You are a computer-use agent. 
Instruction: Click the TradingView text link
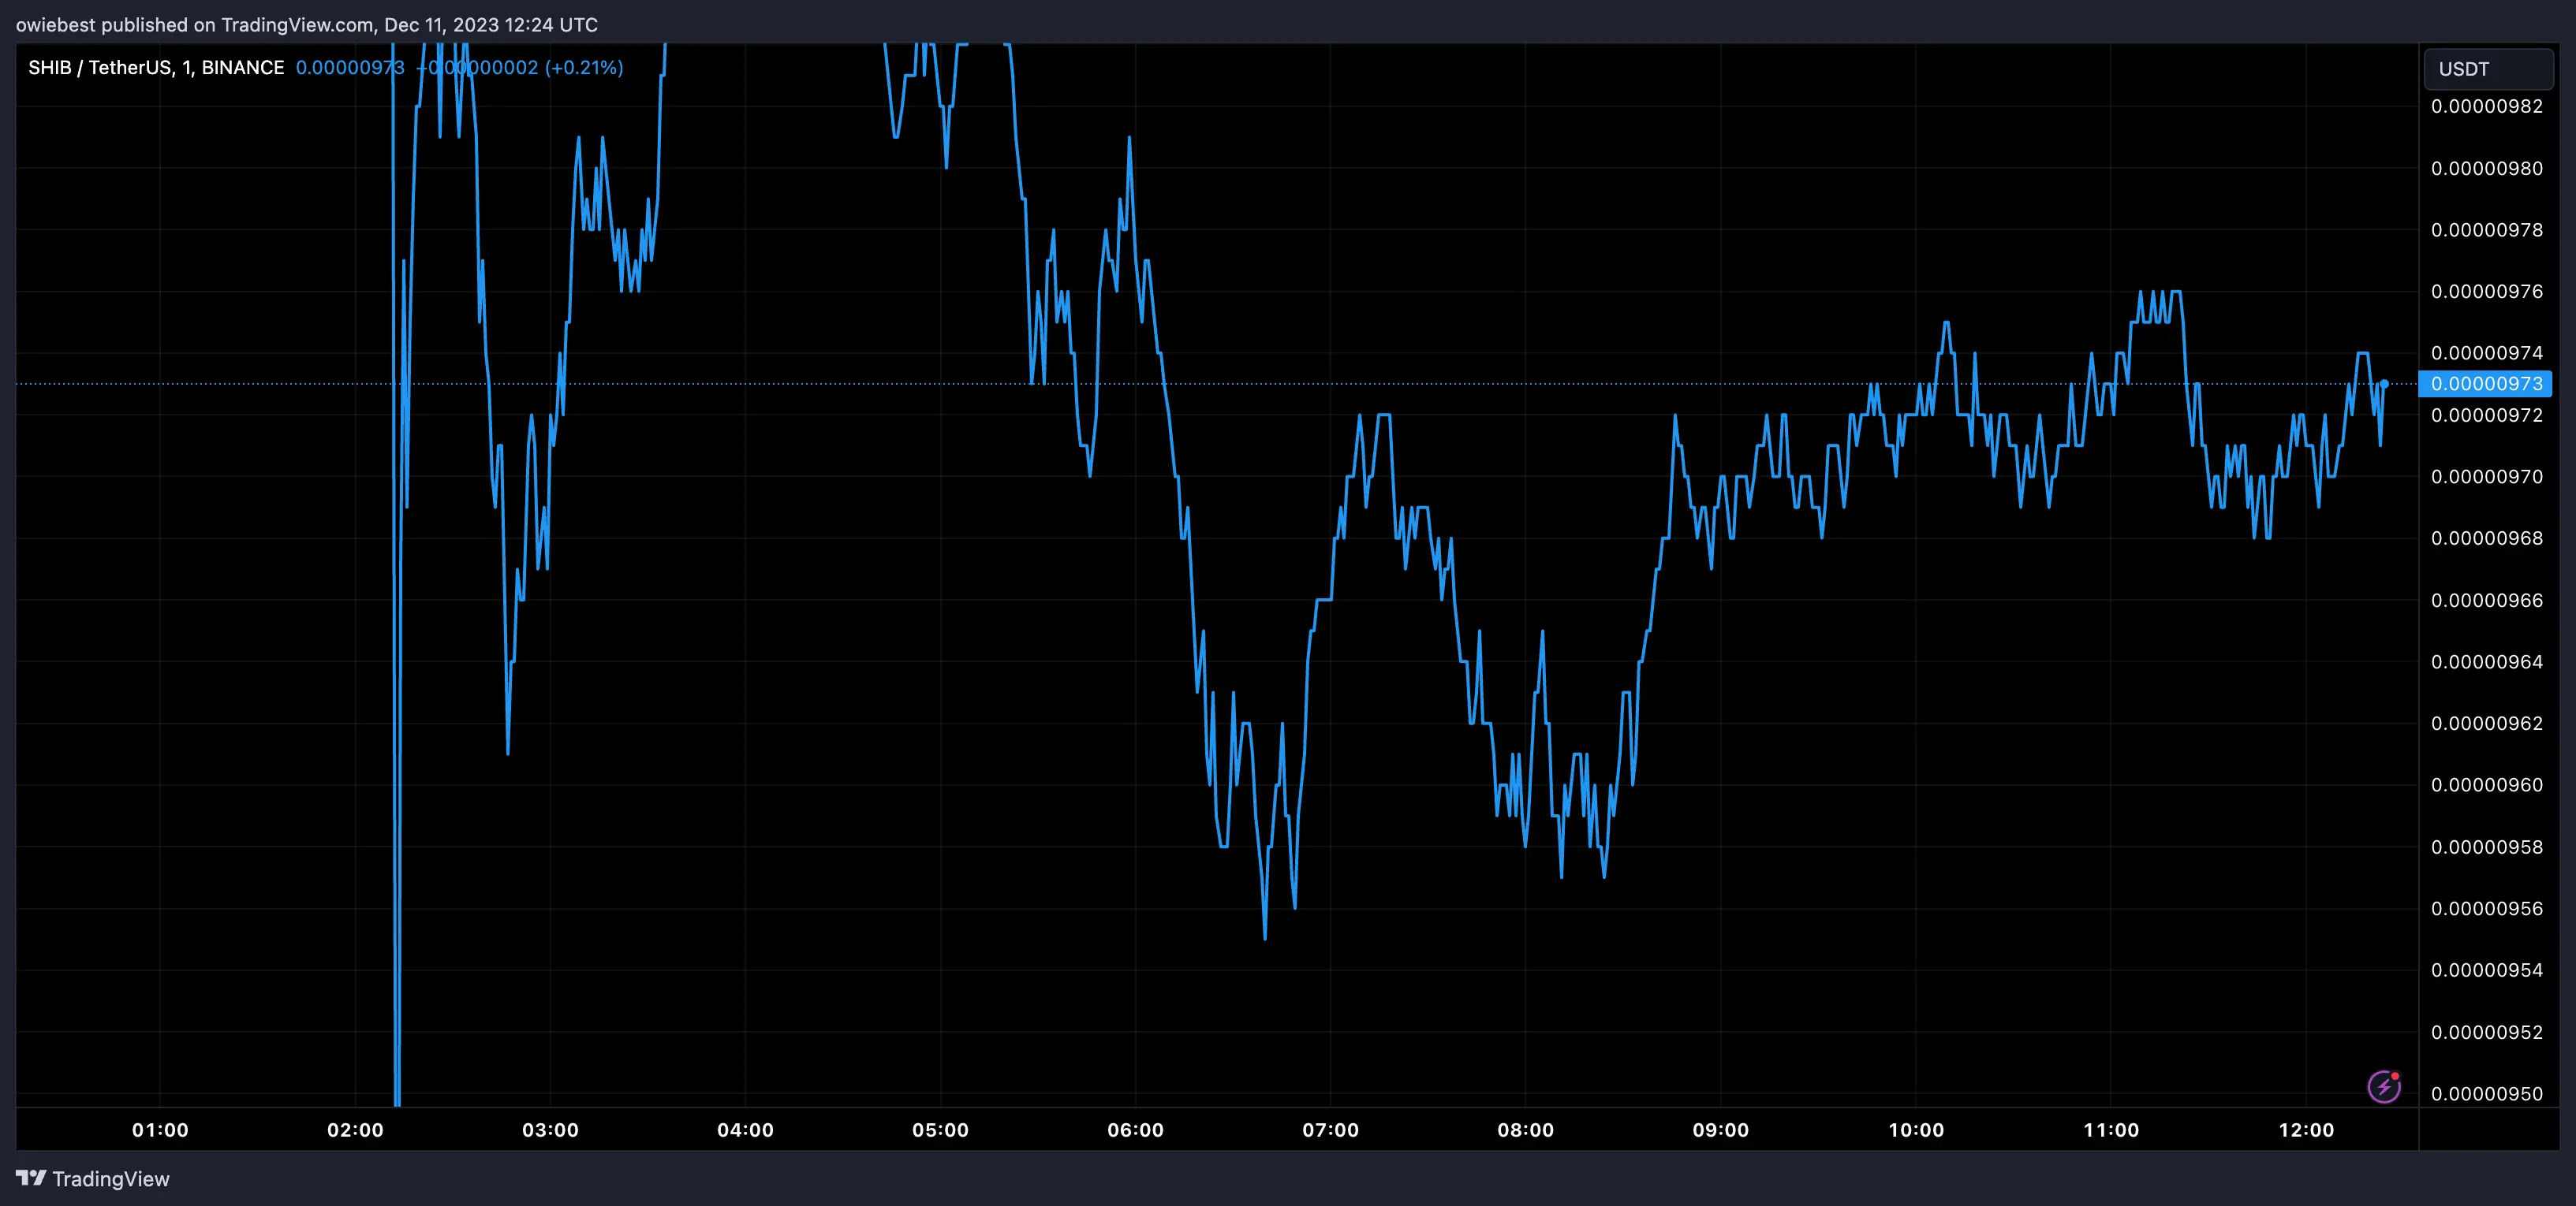point(111,1179)
